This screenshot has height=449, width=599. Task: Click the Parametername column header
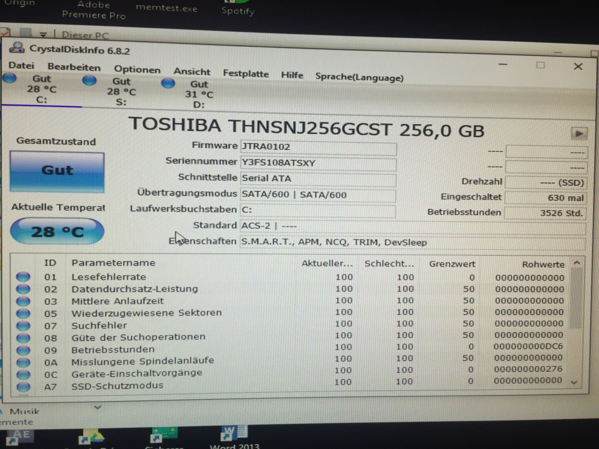pyautogui.click(x=113, y=263)
